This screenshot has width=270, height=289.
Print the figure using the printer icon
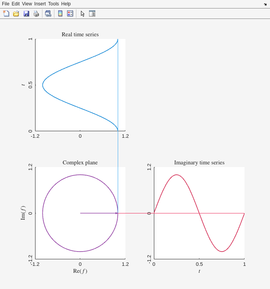(36, 14)
